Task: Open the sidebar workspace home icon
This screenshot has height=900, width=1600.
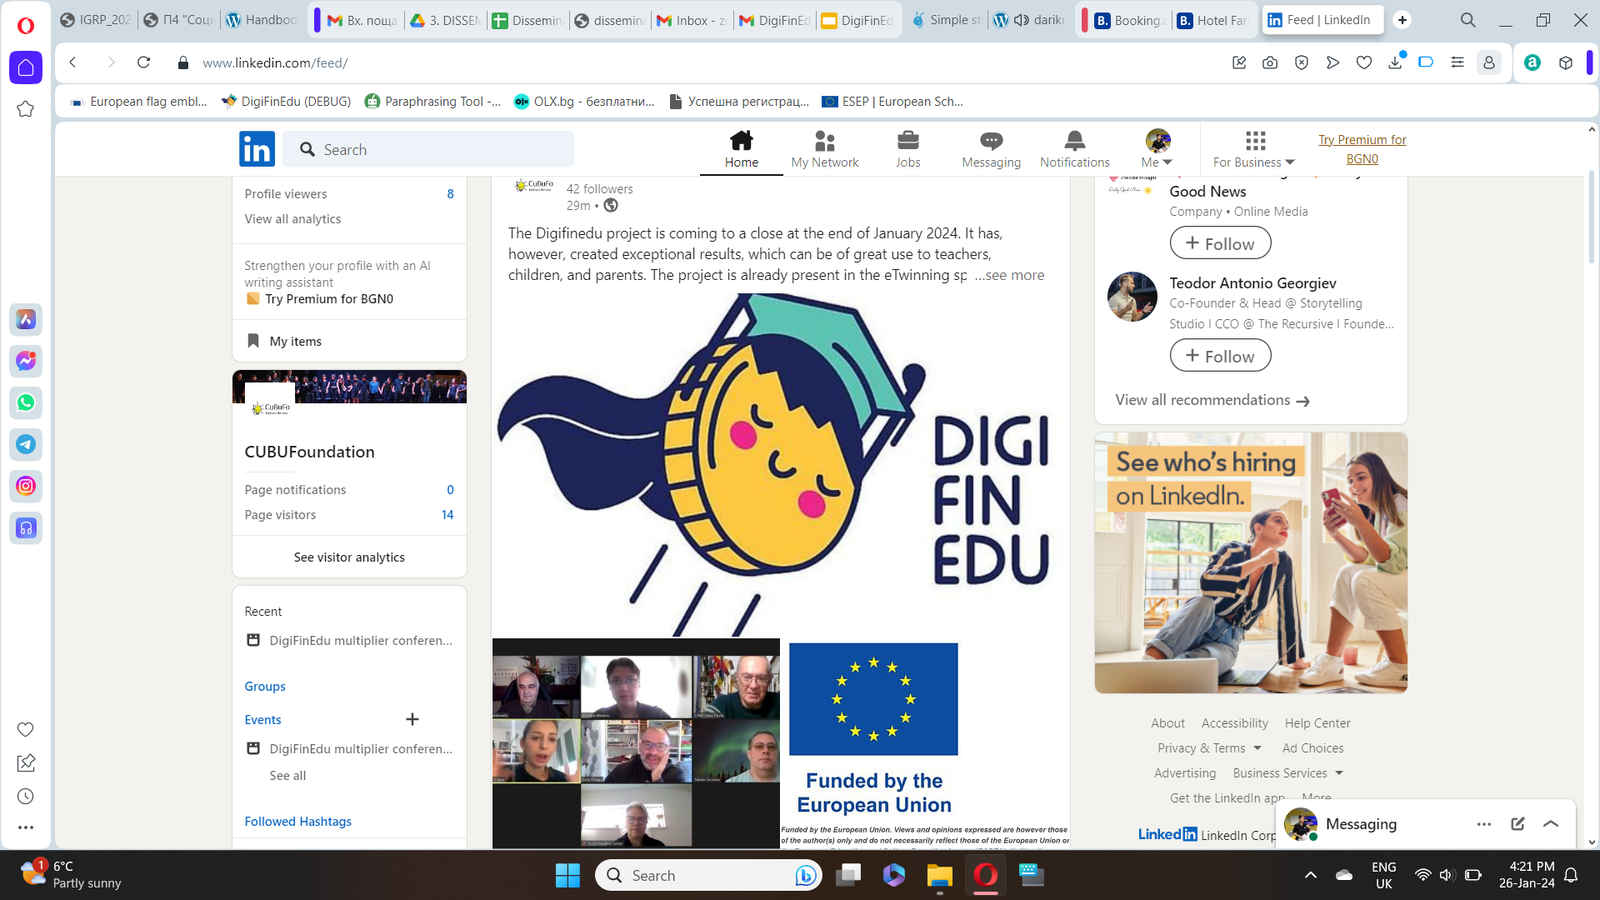Action: (26, 67)
